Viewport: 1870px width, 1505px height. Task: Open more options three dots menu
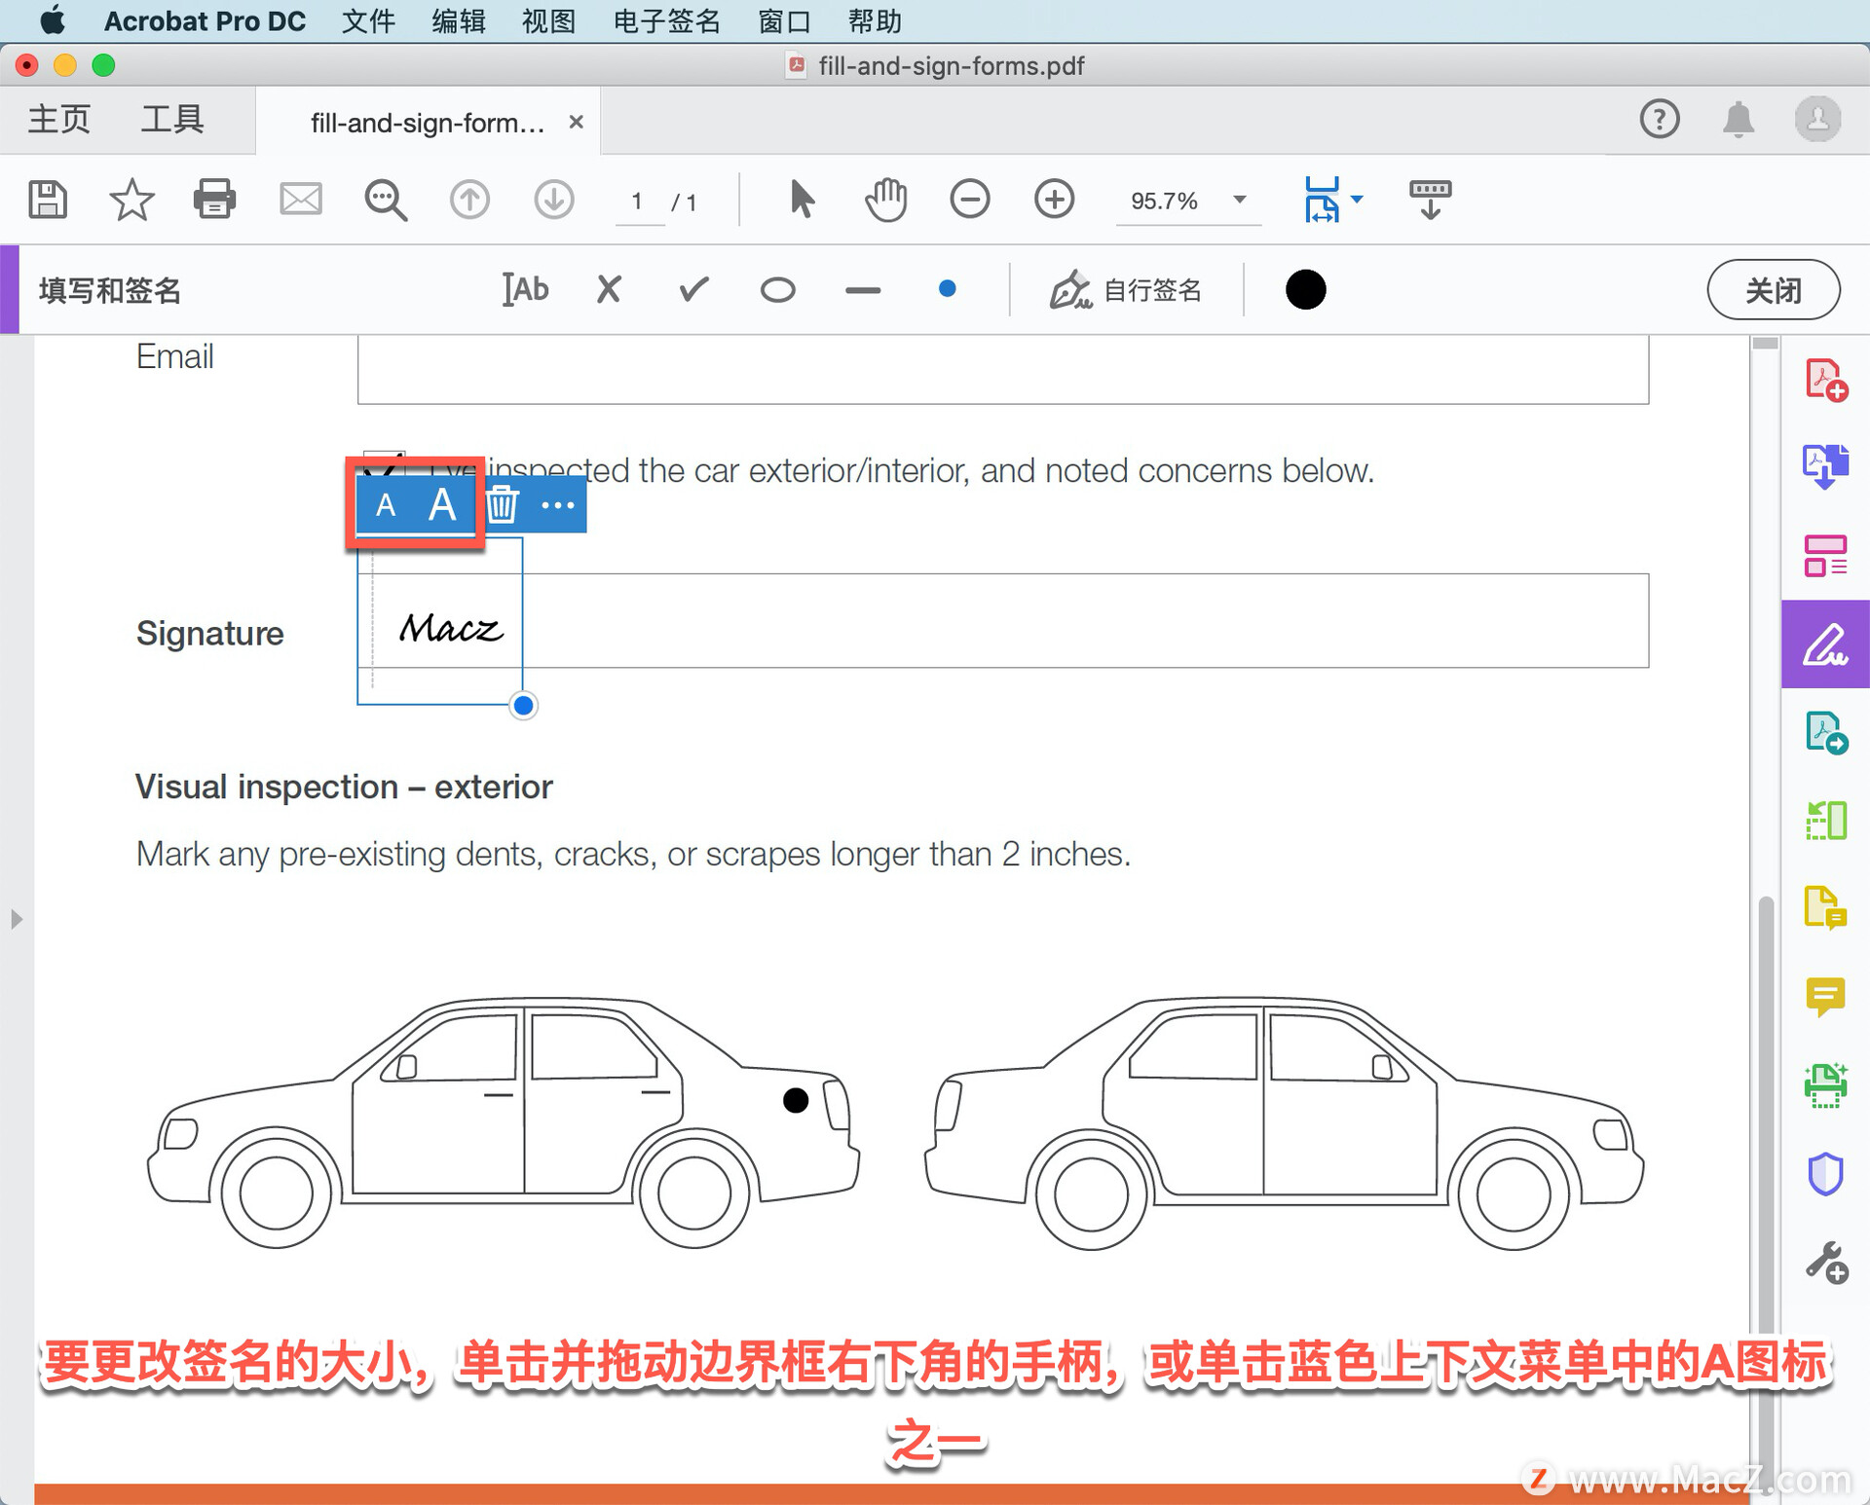coord(558,505)
